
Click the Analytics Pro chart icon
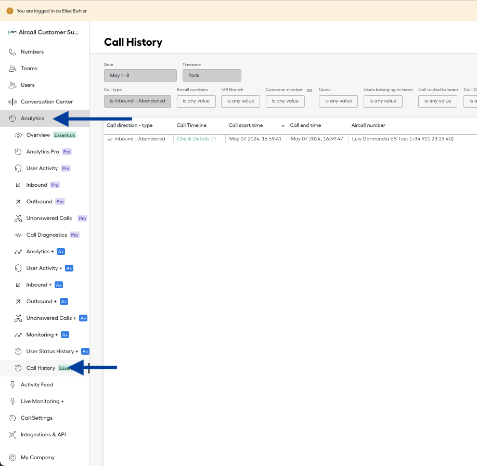pos(18,152)
